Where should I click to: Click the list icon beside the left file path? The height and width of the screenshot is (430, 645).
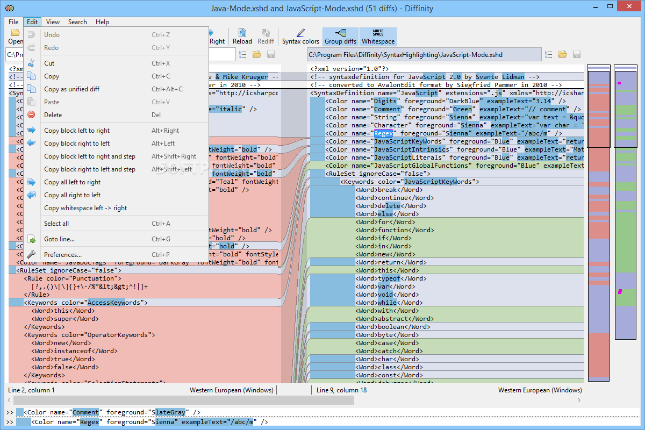tap(243, 54)
